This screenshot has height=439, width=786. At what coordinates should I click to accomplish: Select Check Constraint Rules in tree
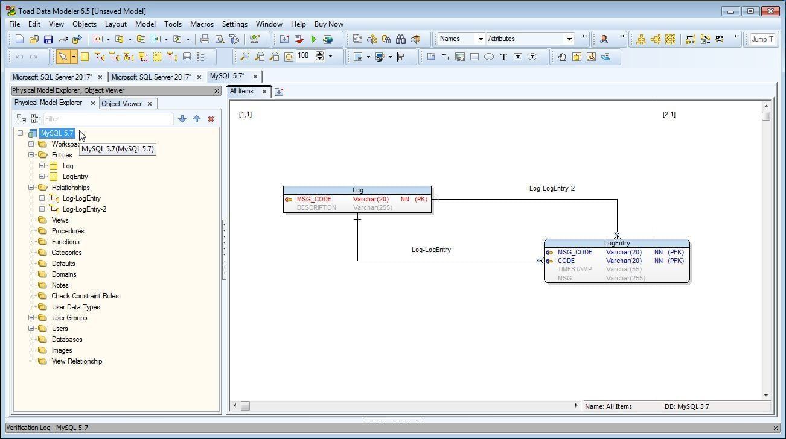[x=85, y=296]
